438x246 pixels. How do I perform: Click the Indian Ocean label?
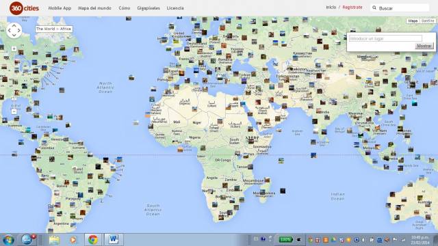pos(337,196)
